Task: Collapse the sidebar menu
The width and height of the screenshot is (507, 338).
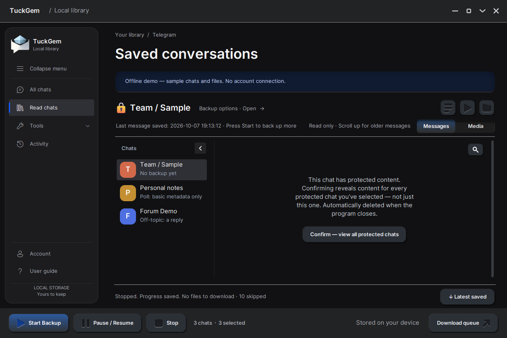Action: tap(52, 69)
